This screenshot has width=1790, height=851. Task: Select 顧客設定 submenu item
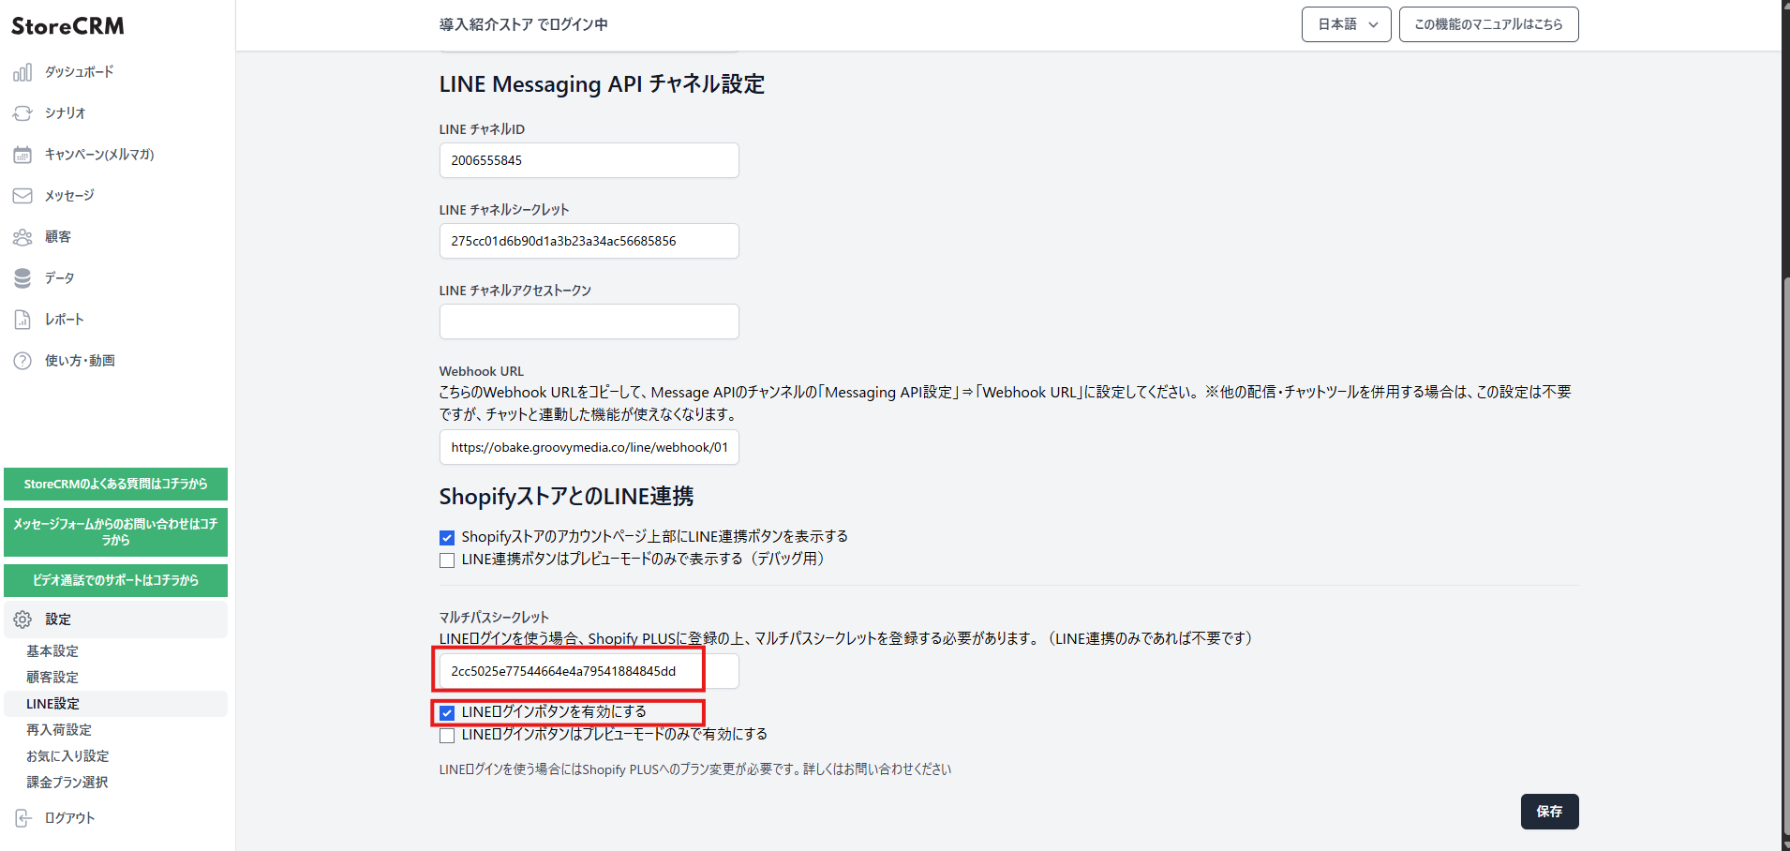point(52,678)
